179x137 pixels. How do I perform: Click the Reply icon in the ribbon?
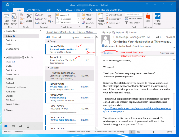36,15
